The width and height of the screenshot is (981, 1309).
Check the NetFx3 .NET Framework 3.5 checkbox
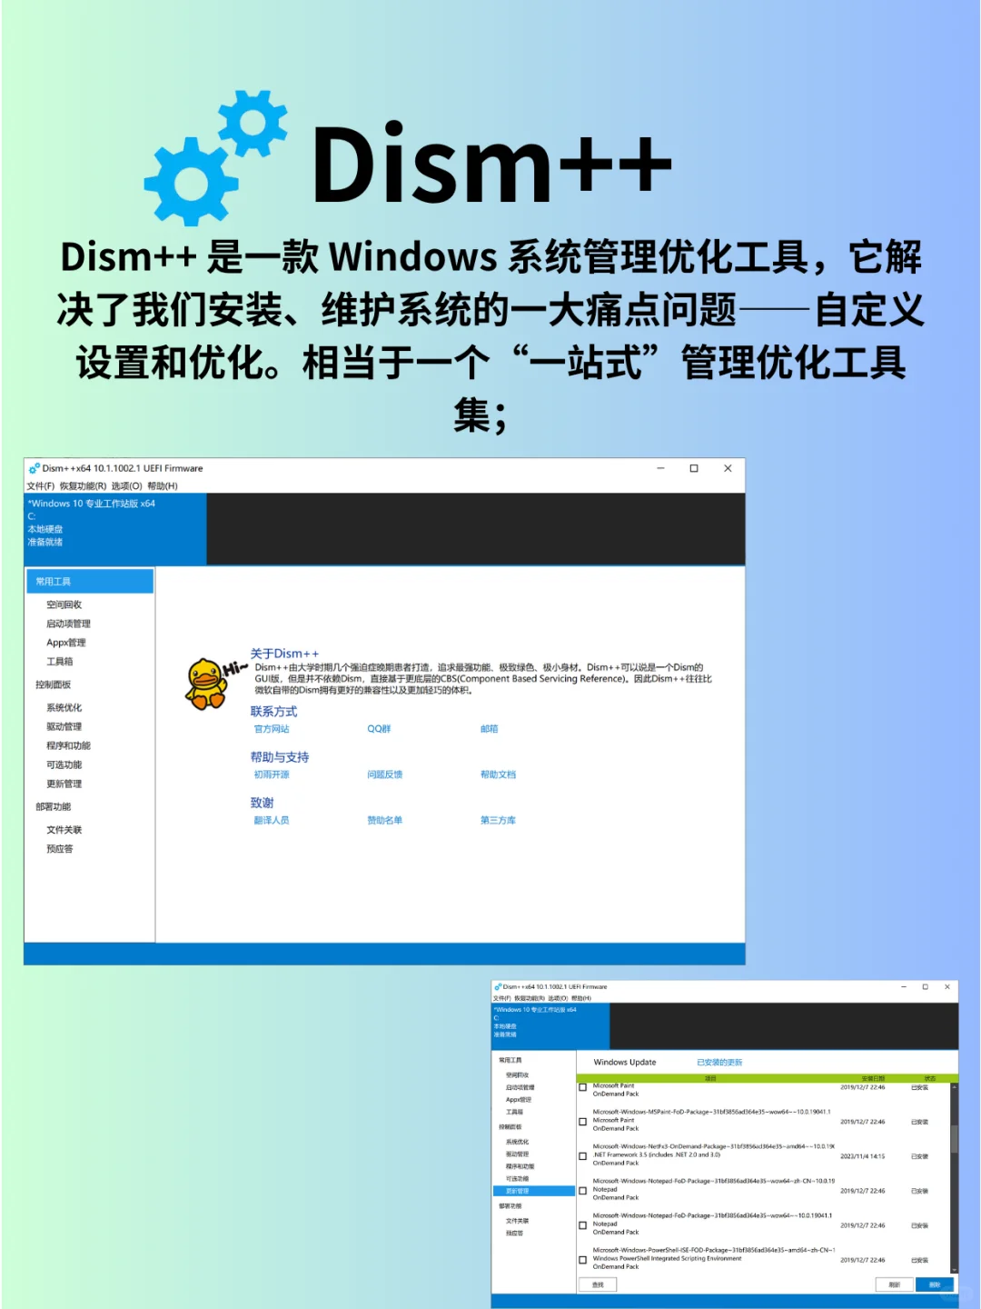click(x=582, y=1156)
